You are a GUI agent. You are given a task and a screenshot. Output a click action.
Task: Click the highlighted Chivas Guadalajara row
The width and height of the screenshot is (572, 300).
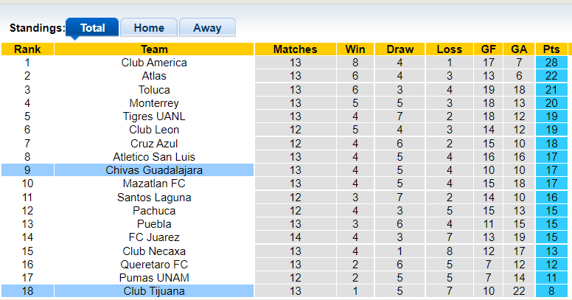click(x=154, y=170)
